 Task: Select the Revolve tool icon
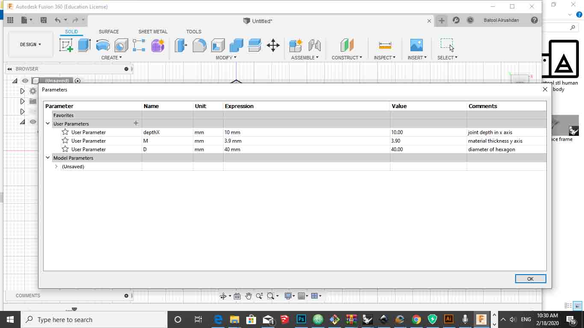point(103,45)
